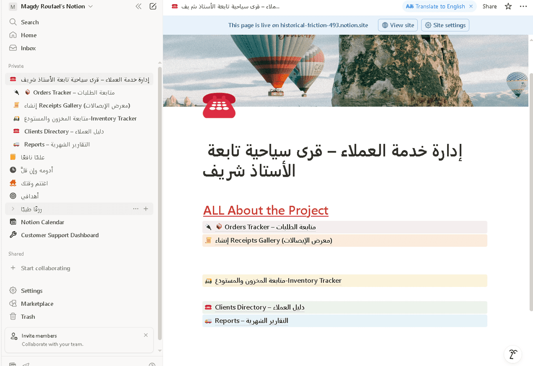Add a subpage with plus next to رزقًا طيبًا
The image size is (533, 366).
point(146,209)
